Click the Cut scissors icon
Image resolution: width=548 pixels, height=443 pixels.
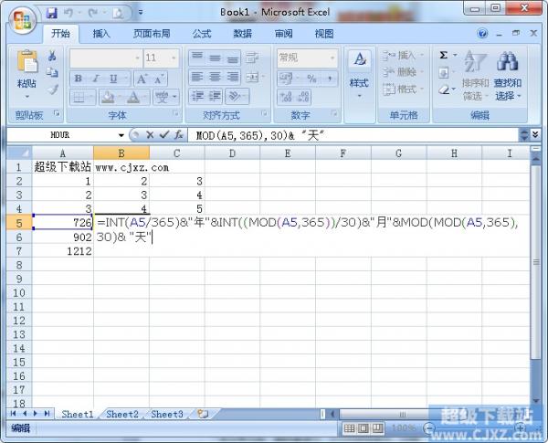52,57
